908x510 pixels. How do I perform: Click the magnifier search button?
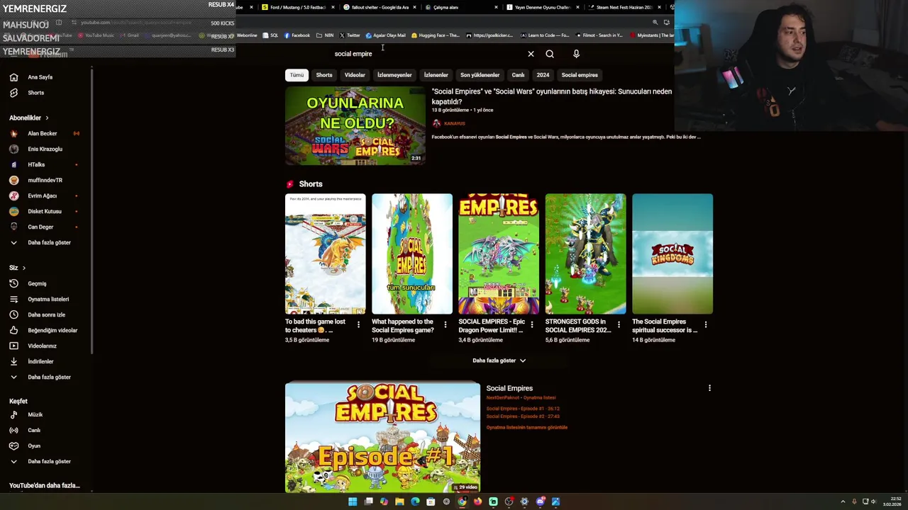[550, 54]
